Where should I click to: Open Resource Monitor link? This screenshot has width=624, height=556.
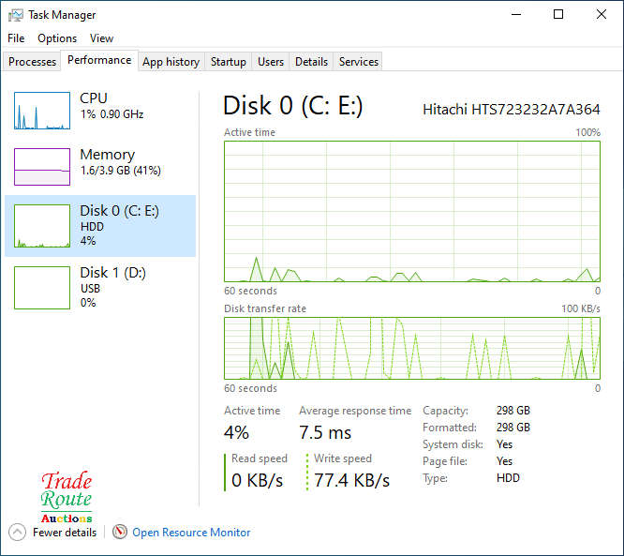[191, 533]
